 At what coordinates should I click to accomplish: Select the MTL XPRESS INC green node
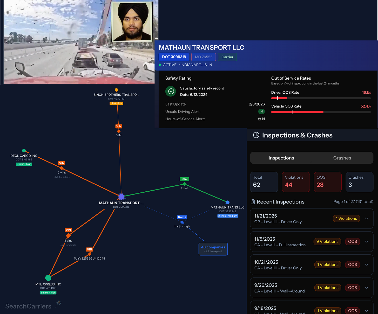click(x=48, y=278)
